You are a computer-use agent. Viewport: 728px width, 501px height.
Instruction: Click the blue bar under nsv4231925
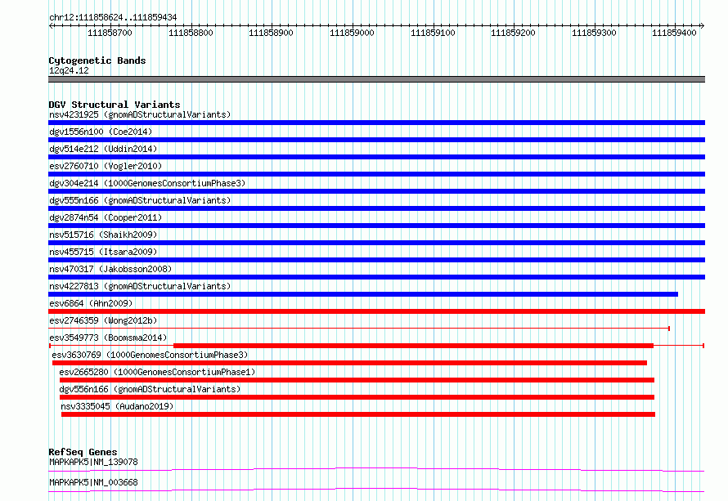pyautogui.click(x=376, y=123)
